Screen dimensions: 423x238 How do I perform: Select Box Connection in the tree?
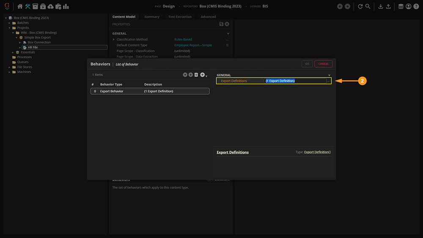(39, 42)
